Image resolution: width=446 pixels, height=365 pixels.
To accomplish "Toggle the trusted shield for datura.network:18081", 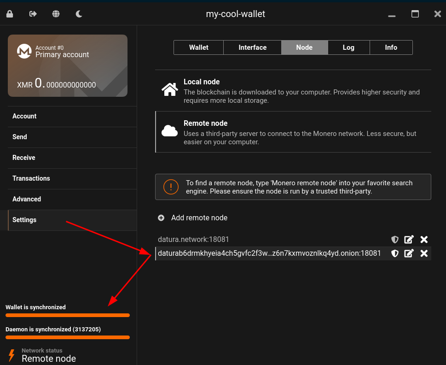I will point(395,240).
